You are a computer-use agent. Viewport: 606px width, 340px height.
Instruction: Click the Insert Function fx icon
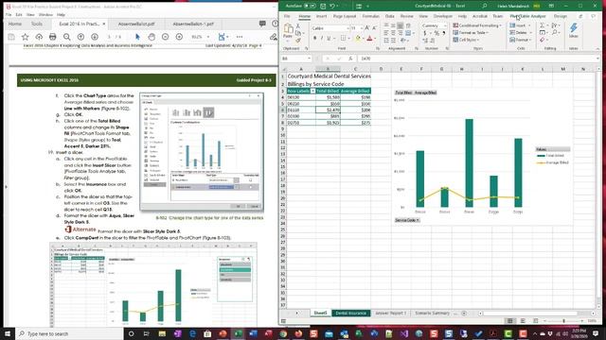[x=350, y=59]
